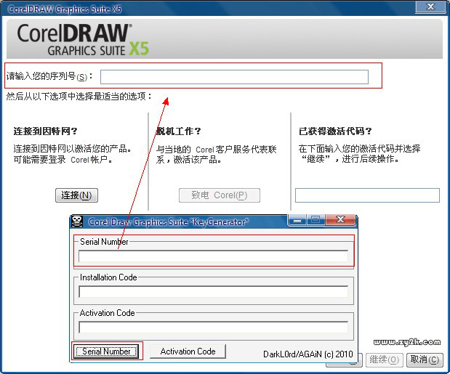Close the KeyGenerator window

[340, 220]
